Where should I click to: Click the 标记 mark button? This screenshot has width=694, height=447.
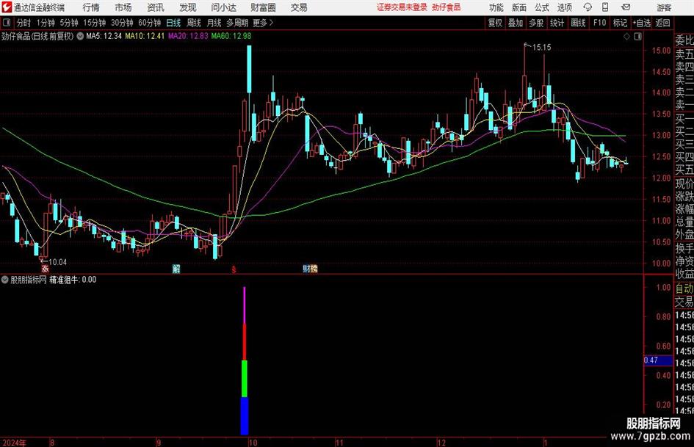click(x=620, y=23)
